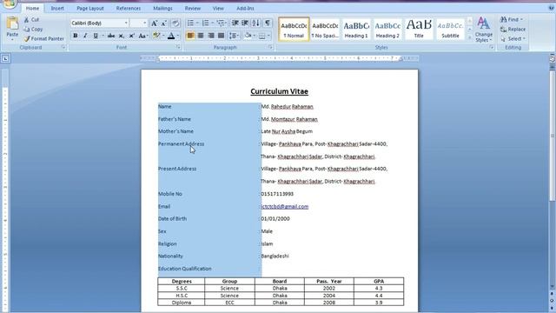
Task: Apply the Normal style
Action: pos(294,29)
